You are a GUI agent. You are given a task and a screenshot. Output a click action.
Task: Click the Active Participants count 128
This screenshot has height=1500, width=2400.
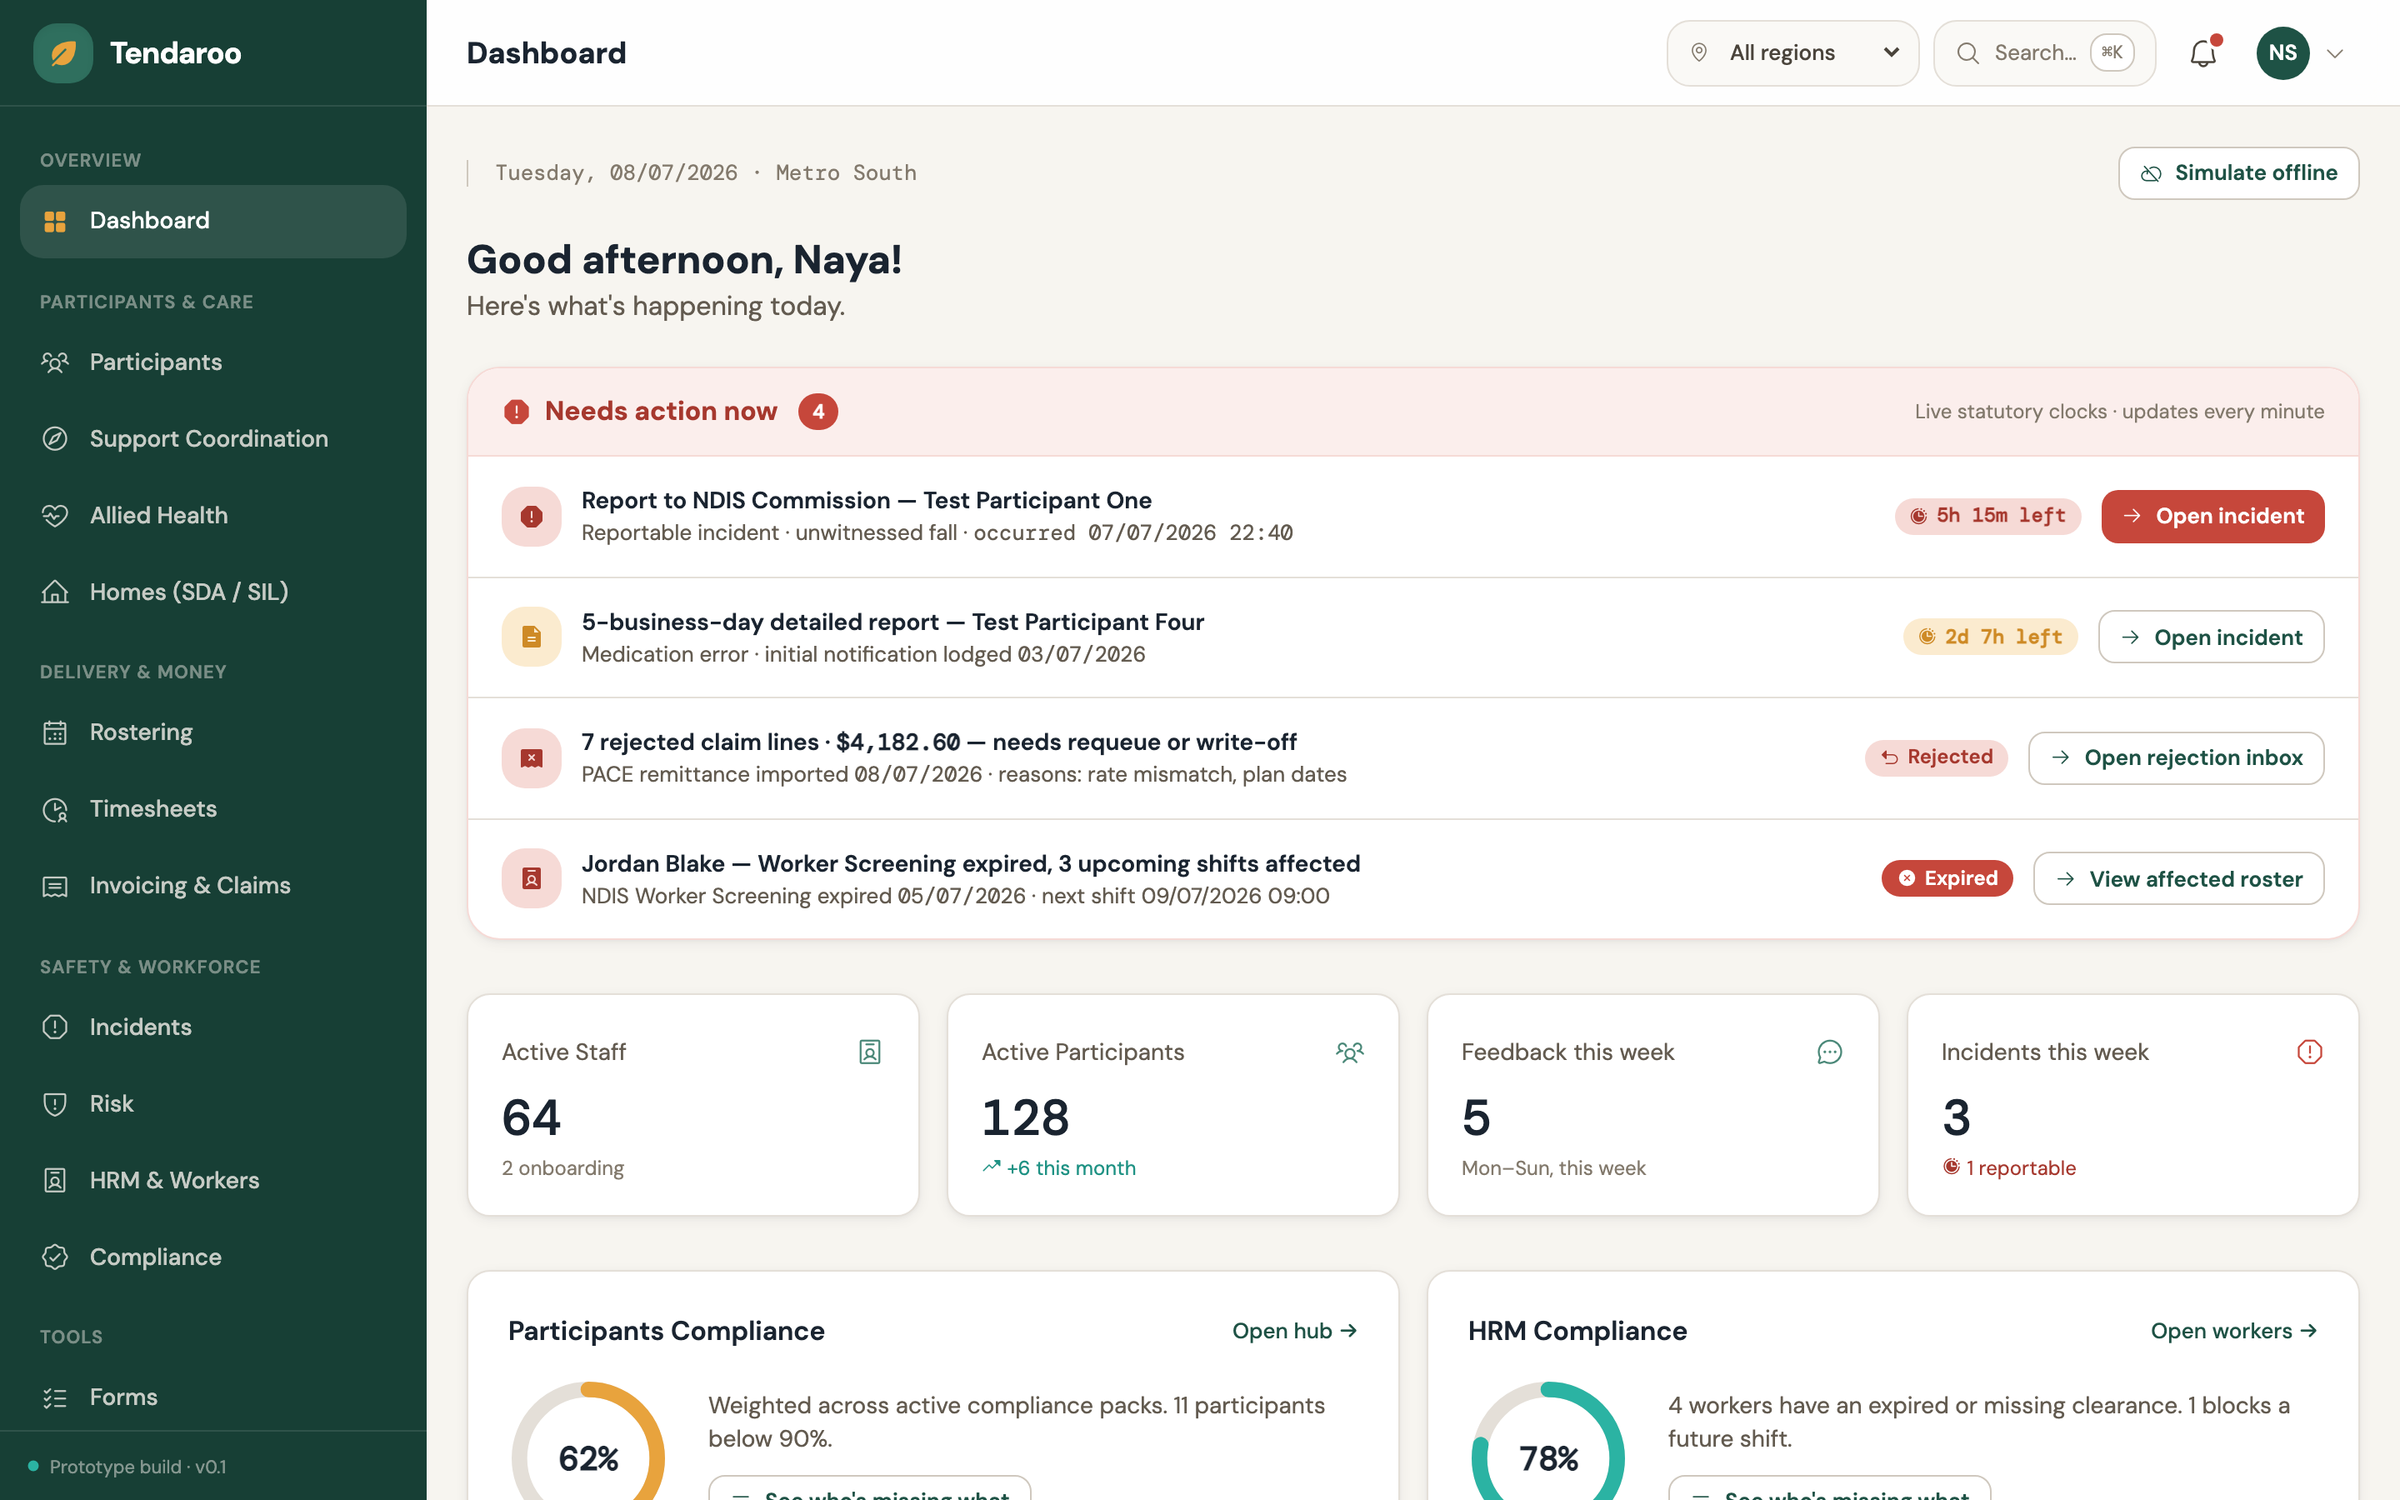[1026, 1118]
